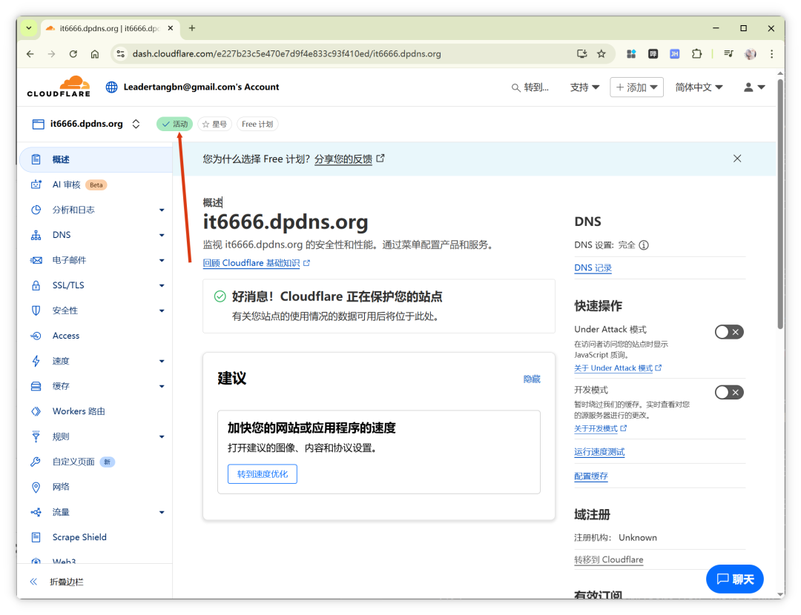Click the Cloudflare logo

tap(59, 87)
